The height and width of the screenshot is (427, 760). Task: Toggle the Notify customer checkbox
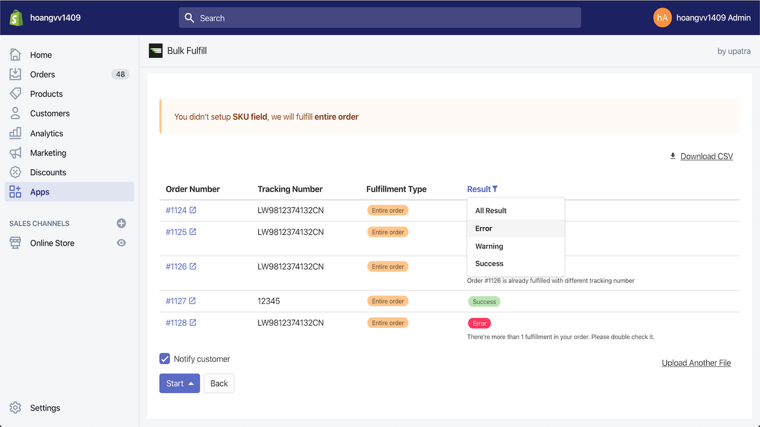pos(164,359)
